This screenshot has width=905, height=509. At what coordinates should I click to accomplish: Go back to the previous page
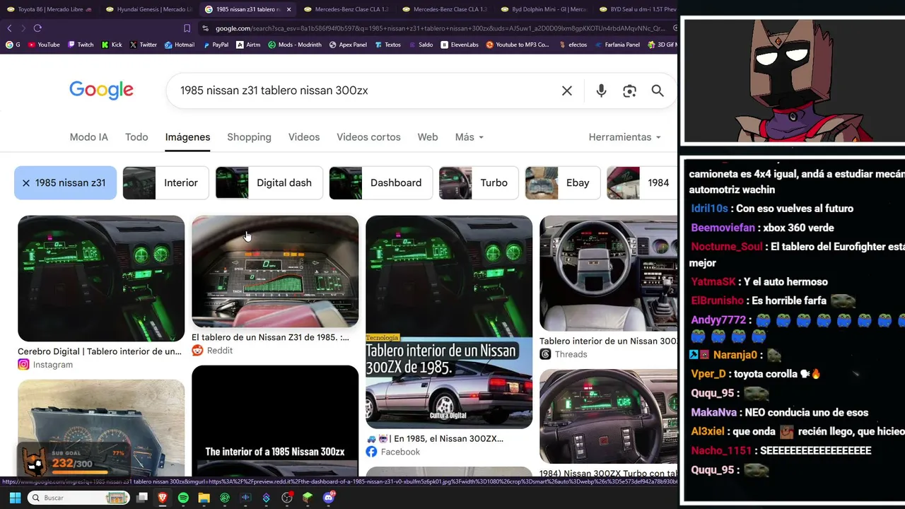tap(9, 28)
